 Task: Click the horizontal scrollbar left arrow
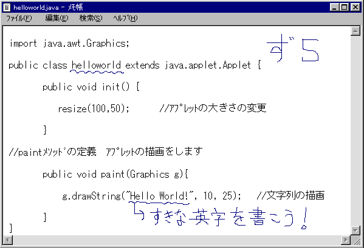pyautogui.click(x=8, y=240)
